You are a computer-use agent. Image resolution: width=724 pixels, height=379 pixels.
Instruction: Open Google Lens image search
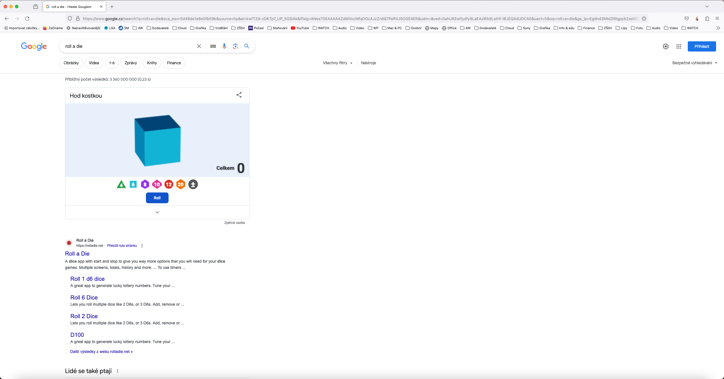click(236, 46)
